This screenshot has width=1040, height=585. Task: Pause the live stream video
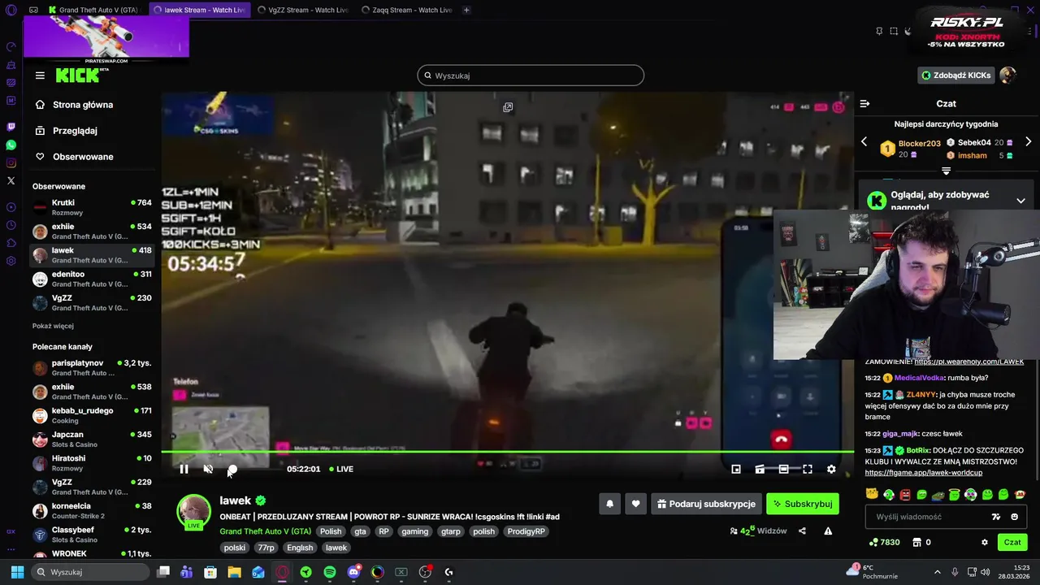tap(184, 469)
